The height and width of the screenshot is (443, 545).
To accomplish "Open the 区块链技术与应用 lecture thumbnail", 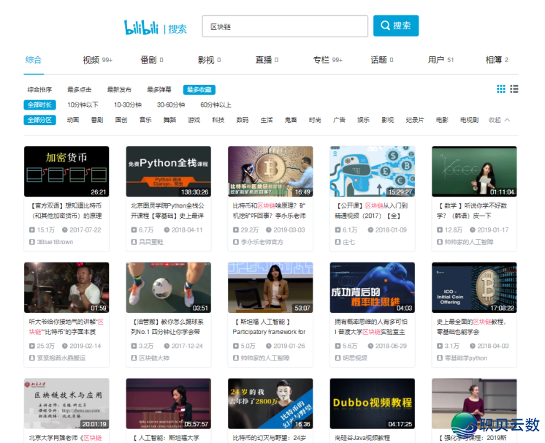I will pyautogui.click(x=66, y=404).
